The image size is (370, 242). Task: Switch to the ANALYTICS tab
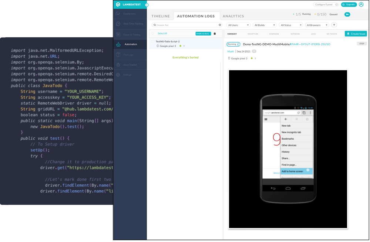pyautogui.click(x=233, y=16)
